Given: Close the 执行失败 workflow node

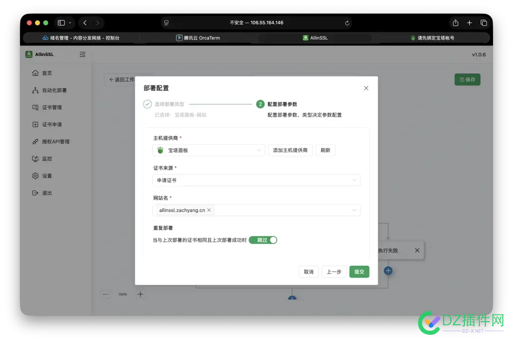Looking at the screenshot, I should (417, 250).
